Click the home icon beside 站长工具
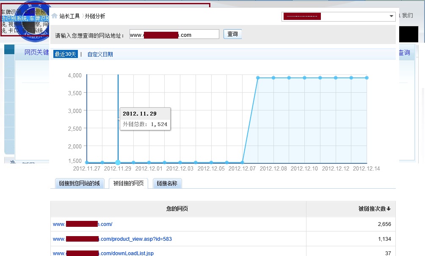Viewport: 425px width, 256px height. 55,16
